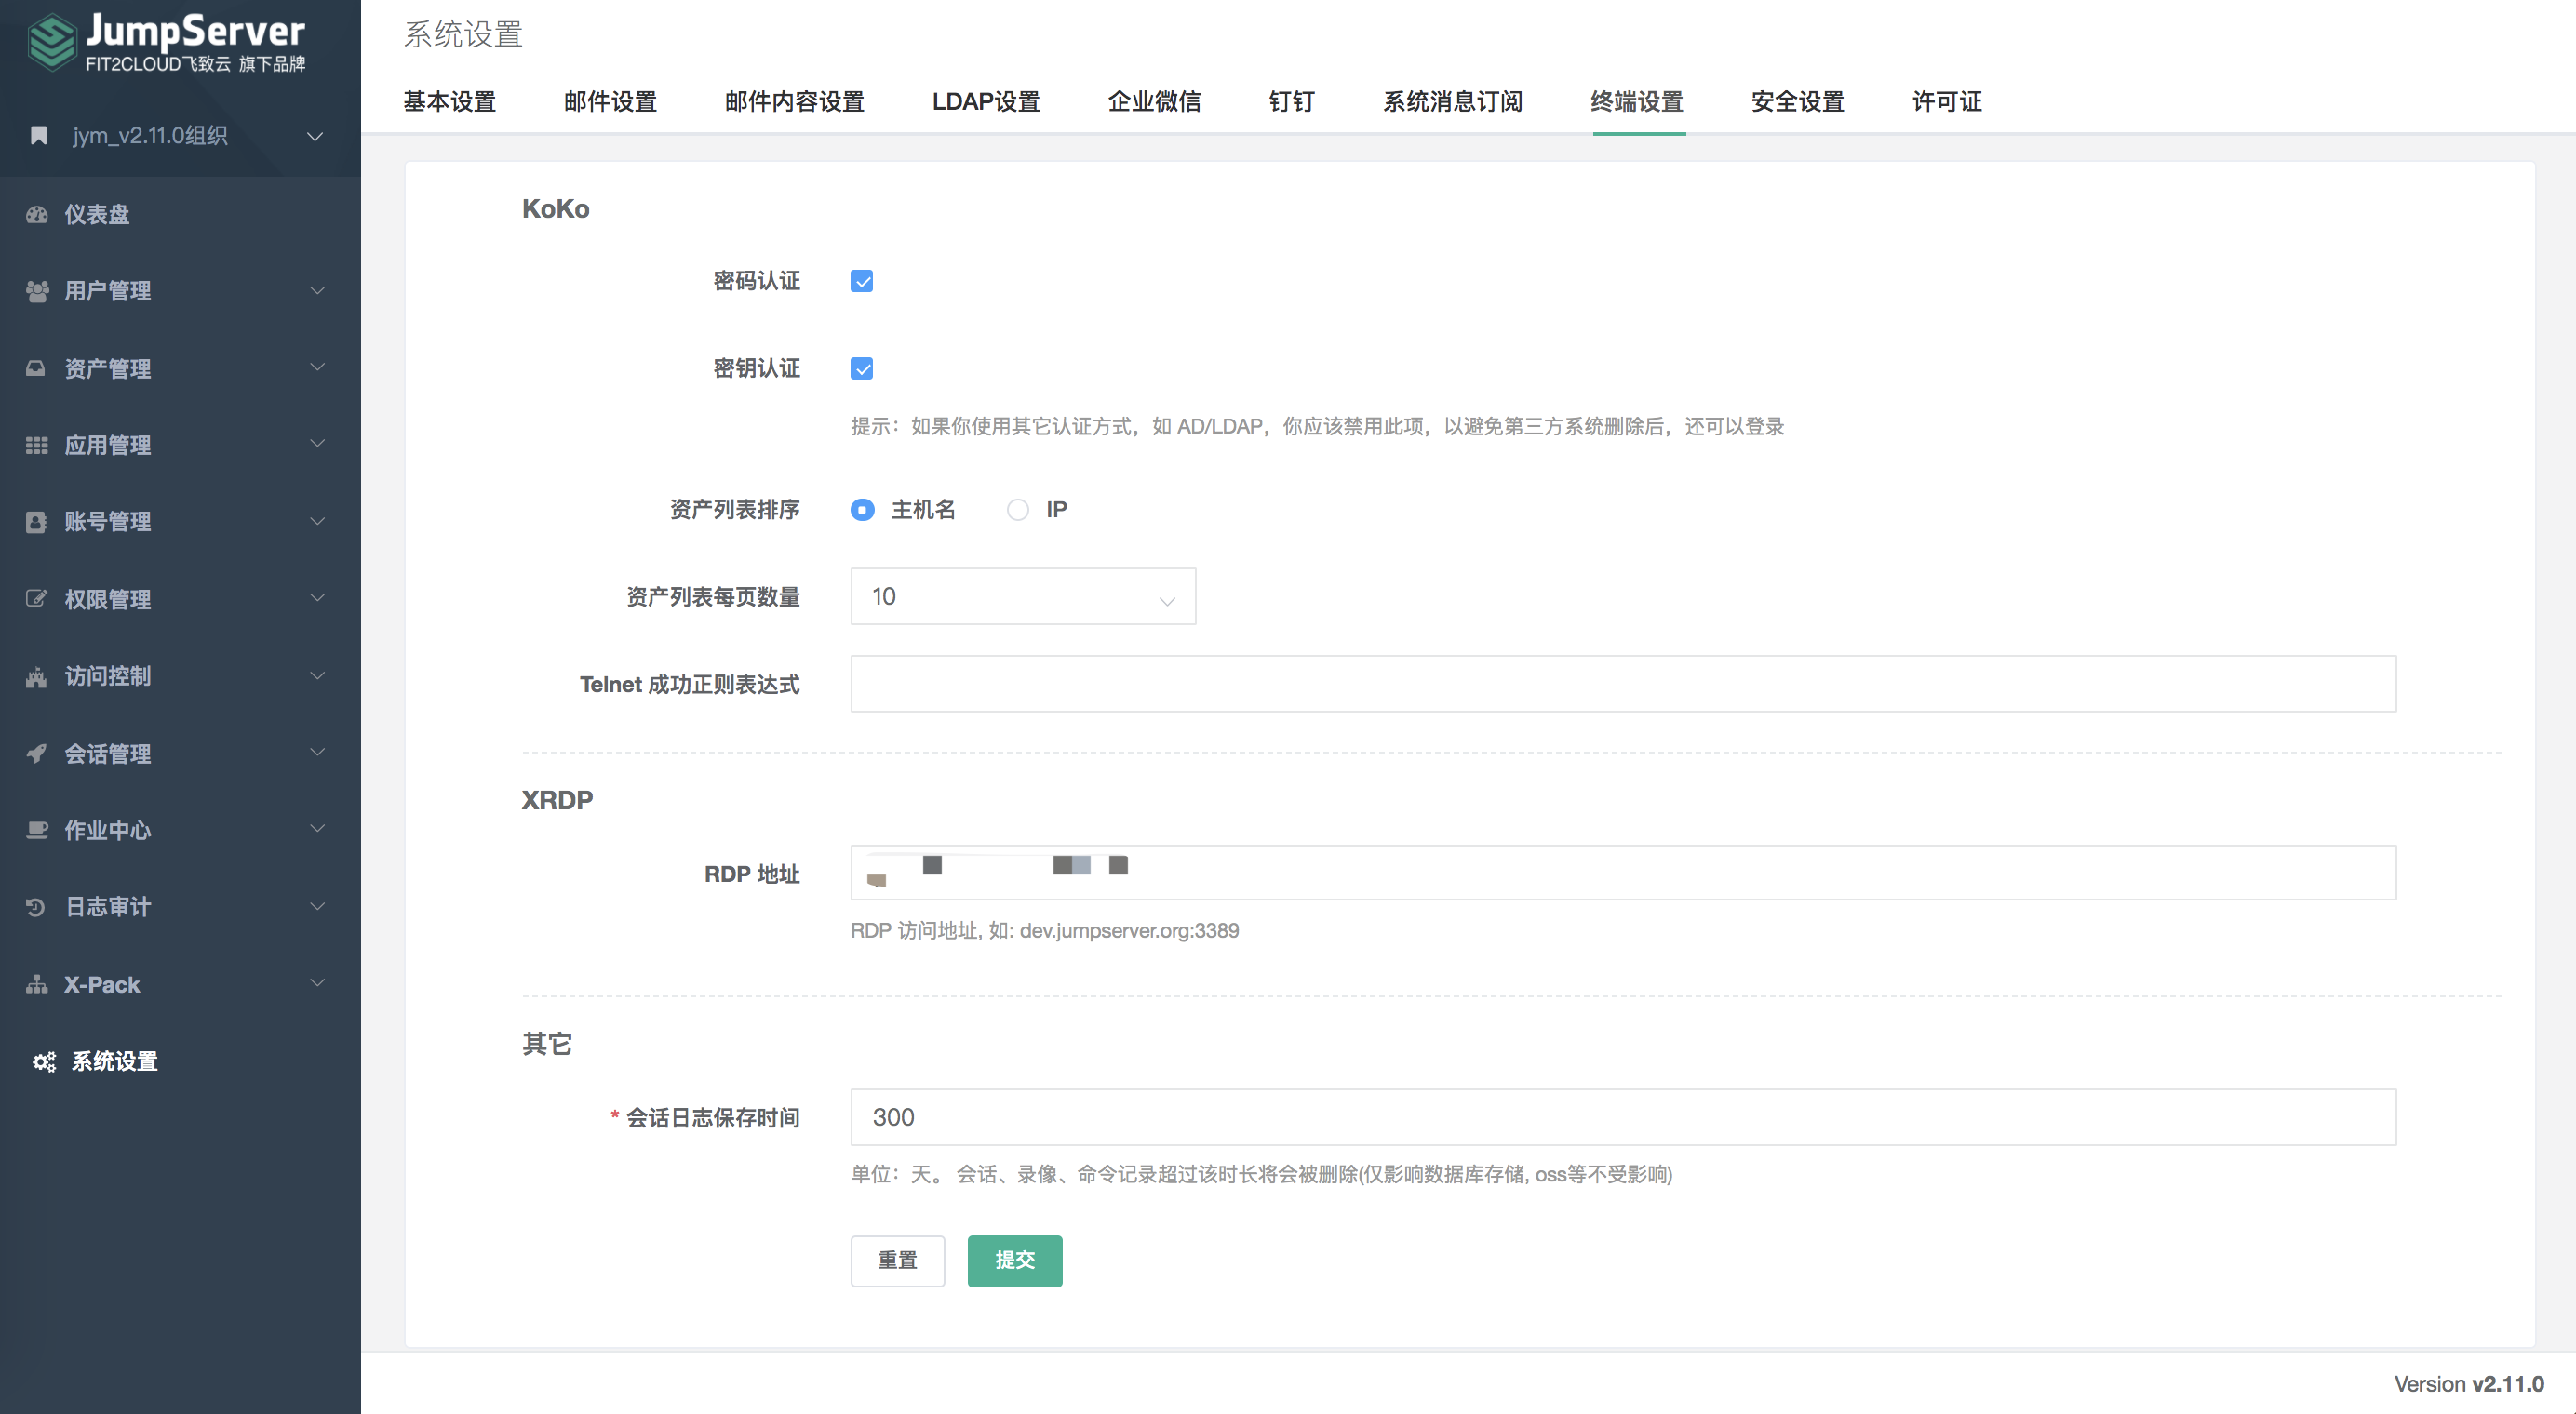Select the 用户管理 sidebar icon
The image size is (2576, 1414).
[x=37, y=291]
